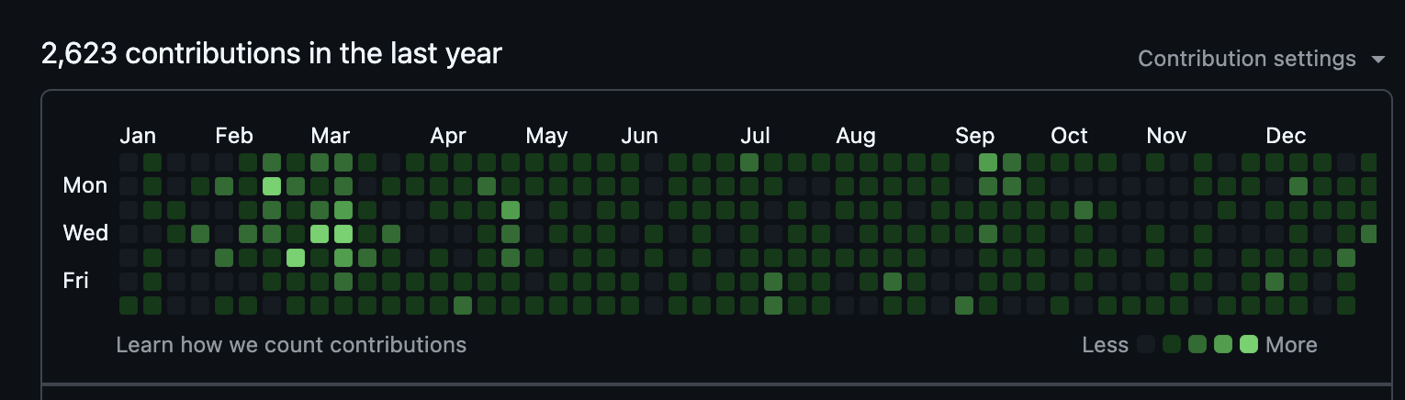Click the top-left Sunday cell under Jan
The width and height of the screenshot is (1405, 400).
[x=129, y=162]
